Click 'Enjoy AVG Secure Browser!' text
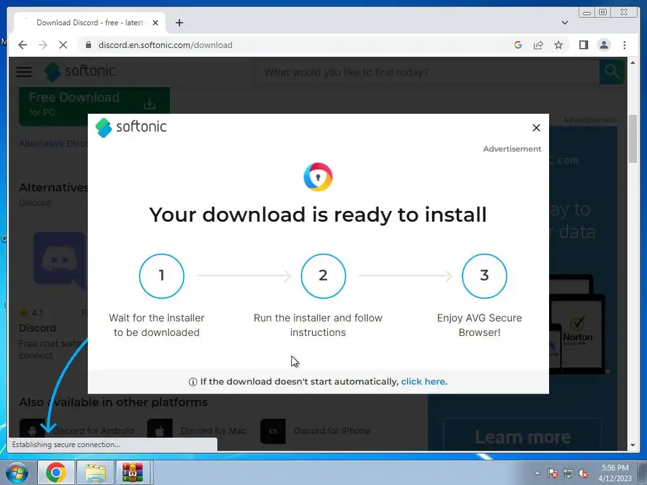The height and width of the screenshot is (485, 647). click(479, 325)
